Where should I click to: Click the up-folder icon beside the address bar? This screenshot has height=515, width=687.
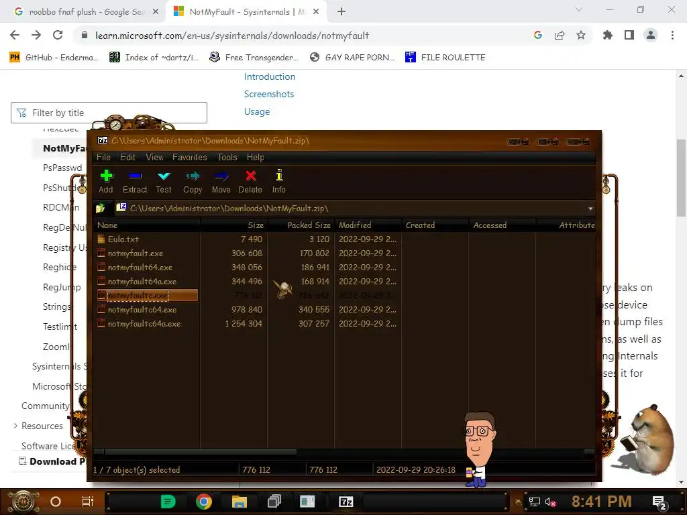point(101,209)
